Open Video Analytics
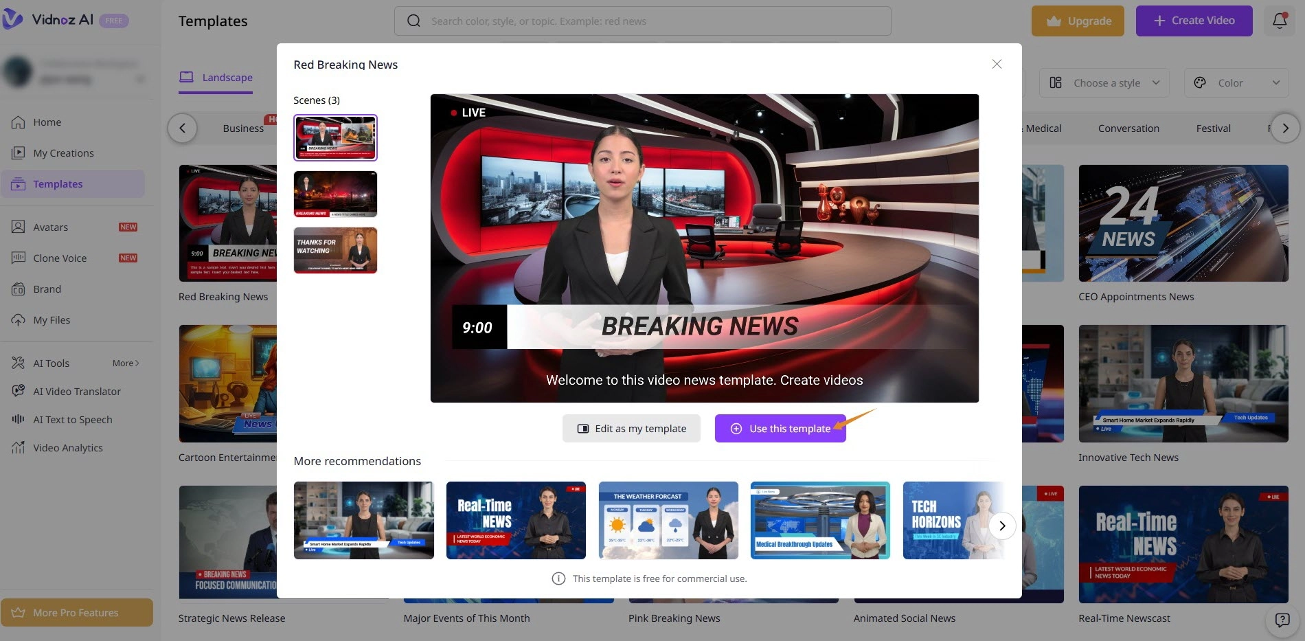The width and height of the screenshot is (1305, 641). [x=66, y=447]
